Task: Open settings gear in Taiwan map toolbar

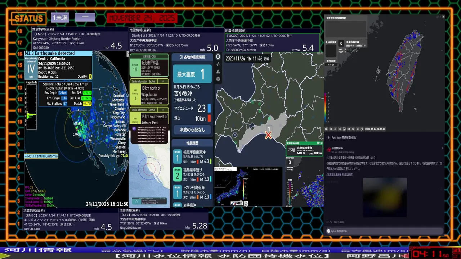Action: pyautogui.click(x=327, y=129)
